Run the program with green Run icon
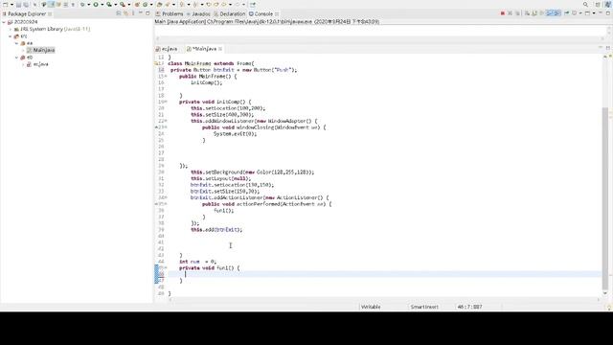613x345 pixels. tap(96, 4)
